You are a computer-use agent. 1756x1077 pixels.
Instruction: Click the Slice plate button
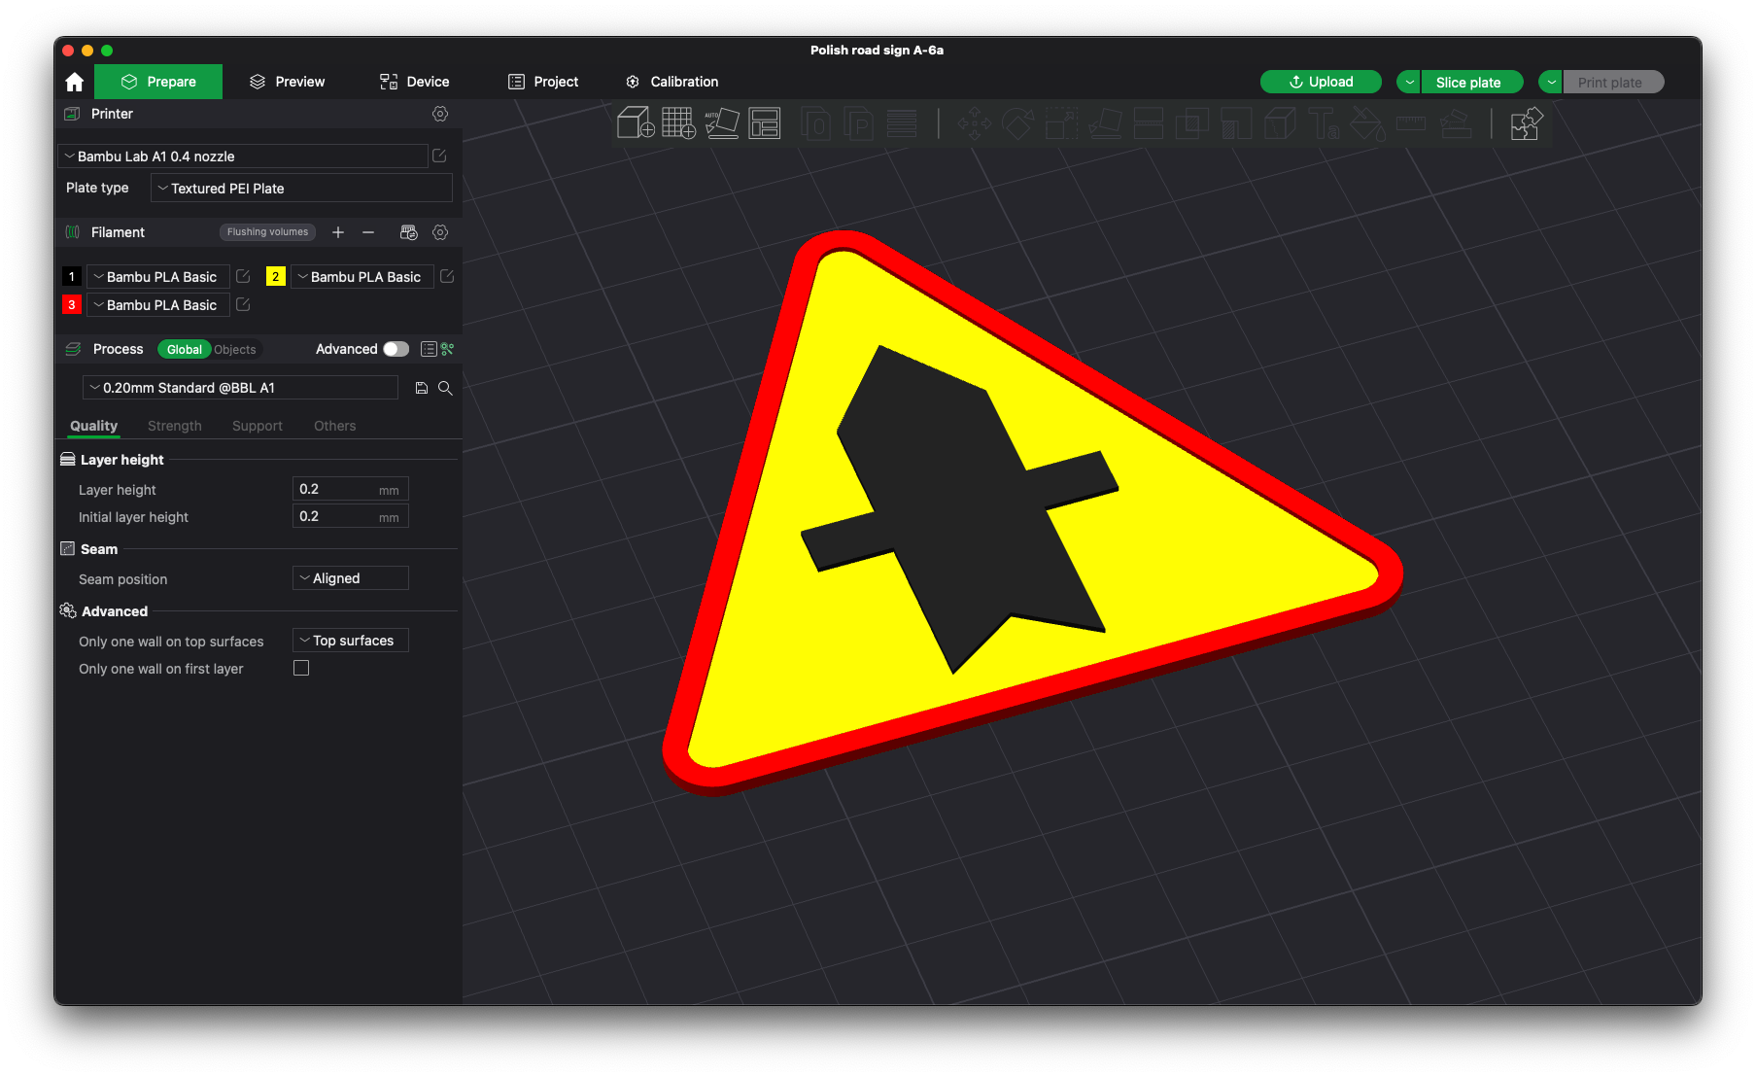[1468, 83]
